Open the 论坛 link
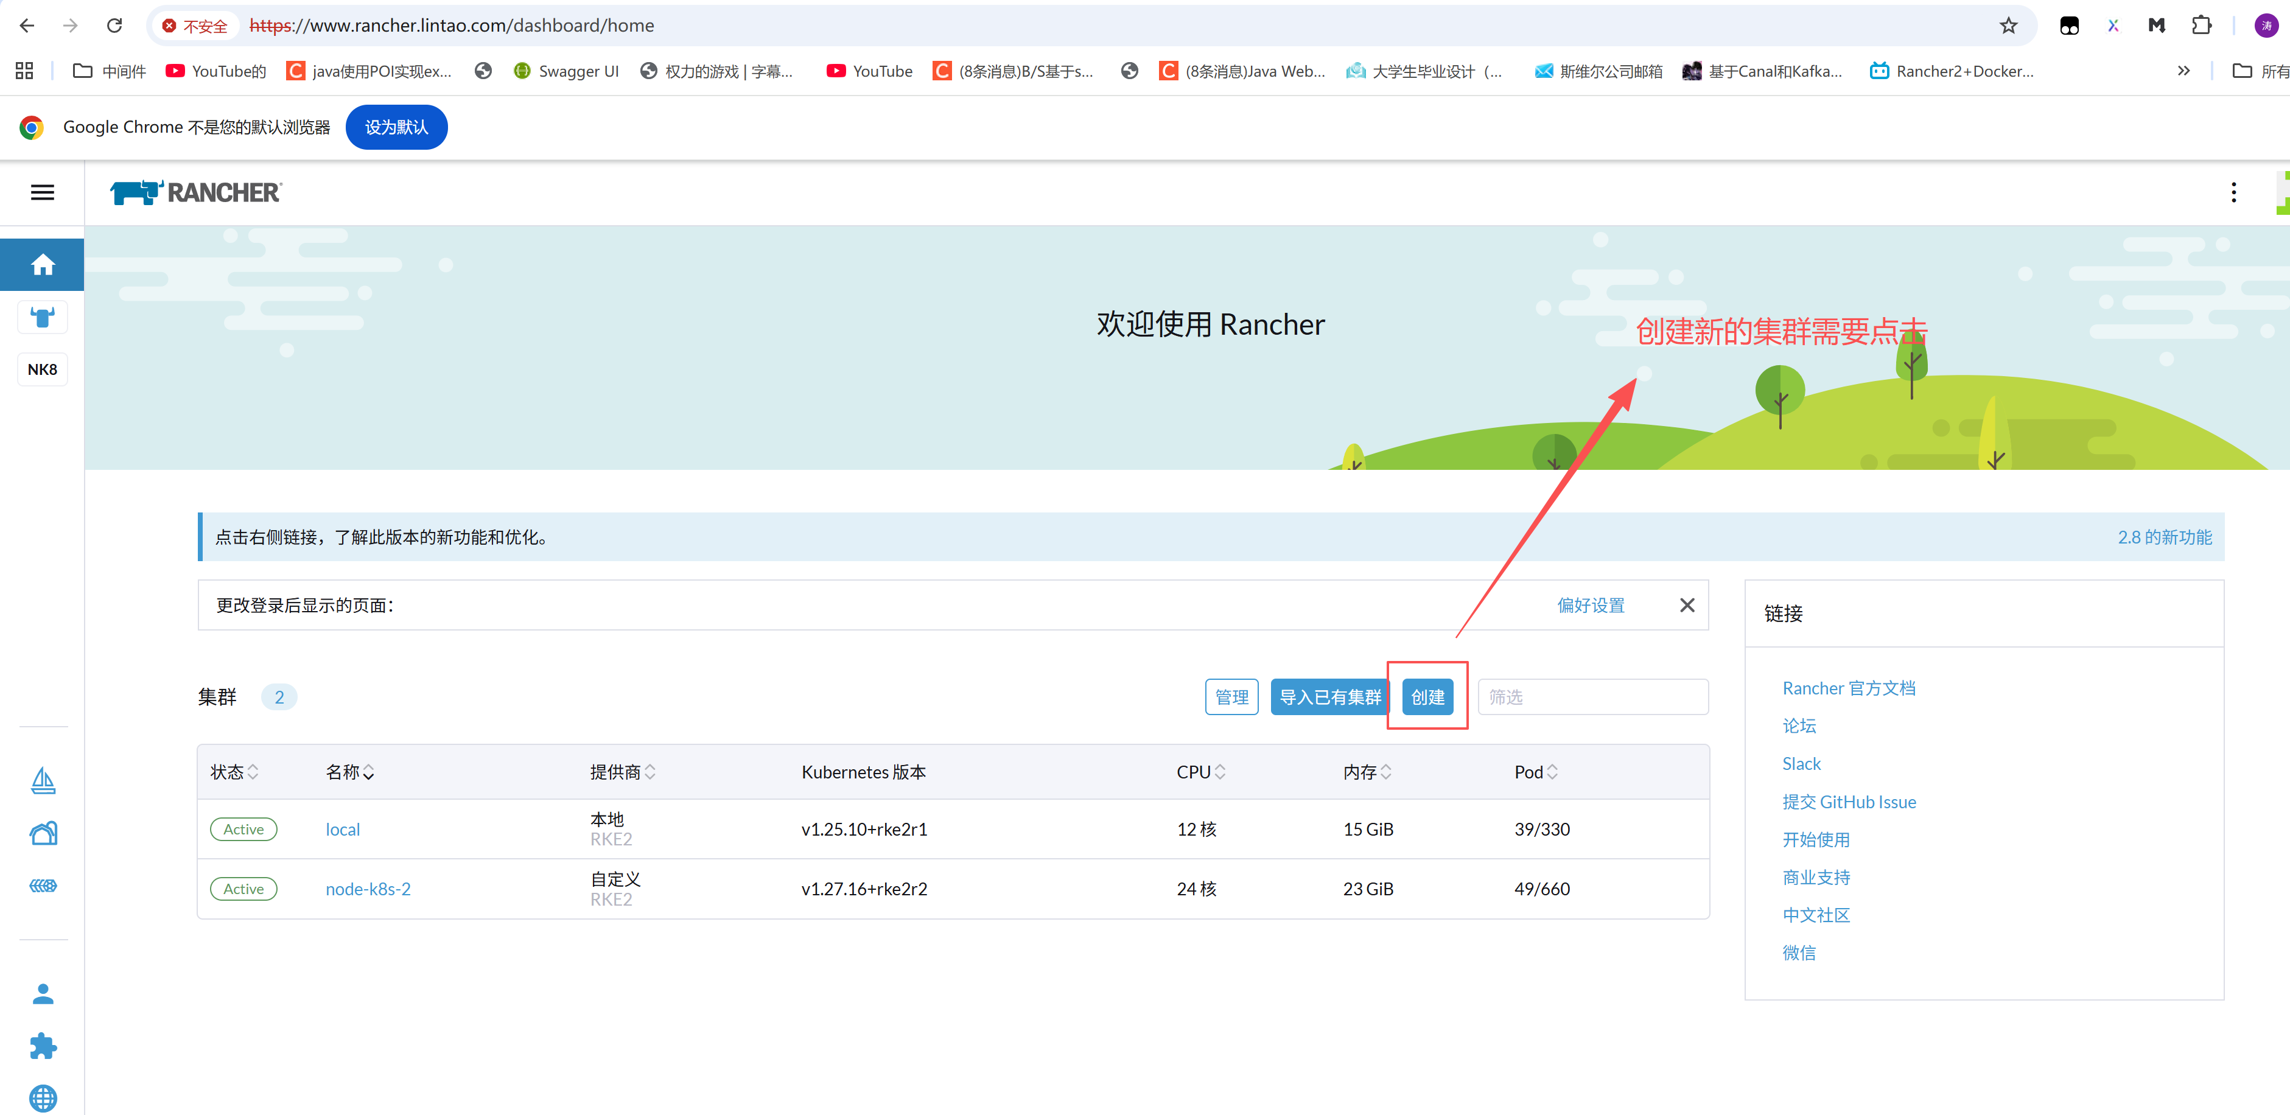2290x1115 pixels. tap(1799, 725)
